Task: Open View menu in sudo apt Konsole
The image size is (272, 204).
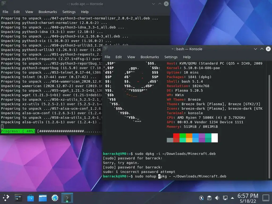Action: (29, 12)
